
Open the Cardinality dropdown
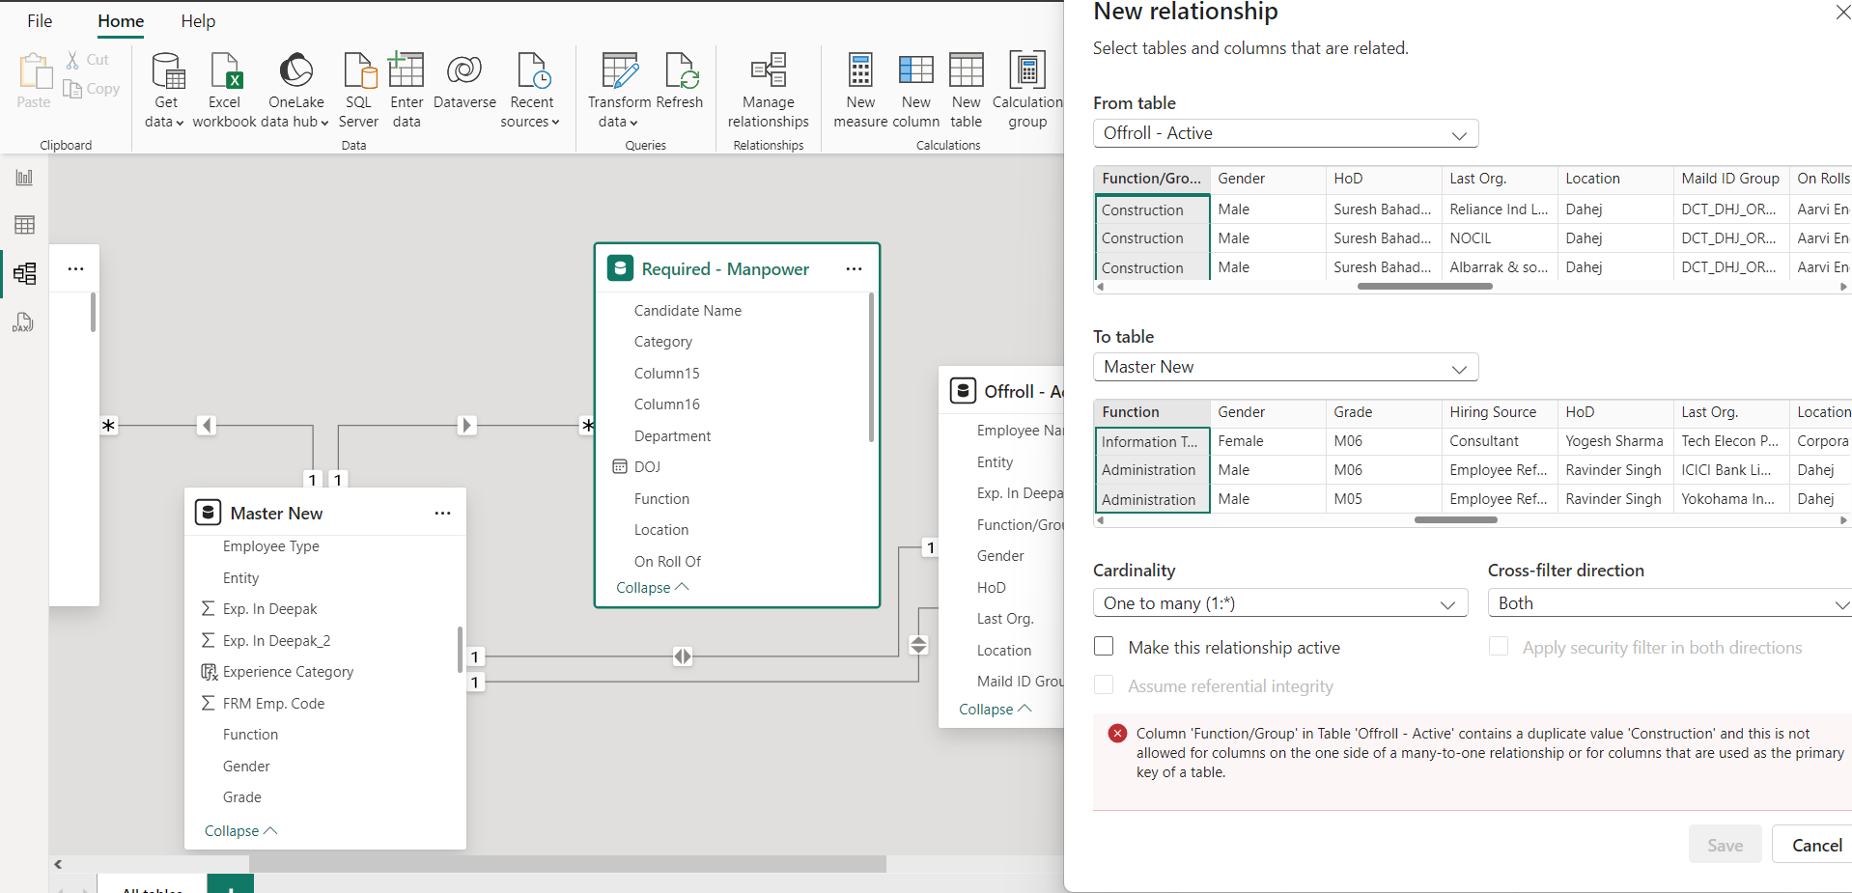pos(1279,603)
